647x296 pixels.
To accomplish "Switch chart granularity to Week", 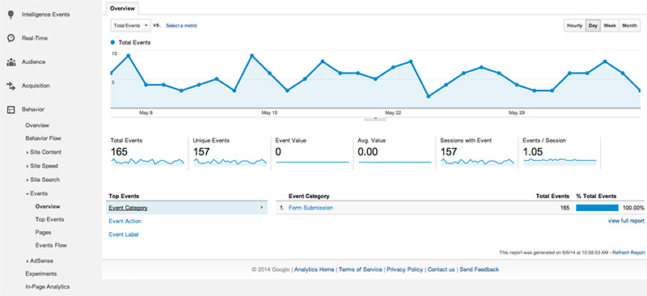I will [x=610, y=26].
